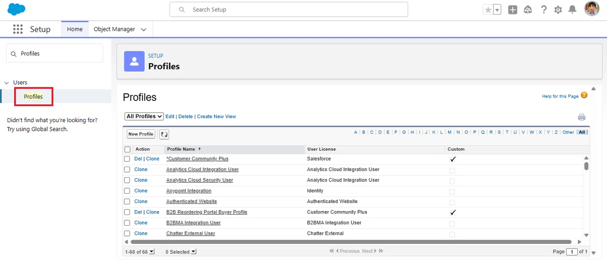
Task: Check the Analytics Cloud Integration User row checkbox
Action: [127, 170]
